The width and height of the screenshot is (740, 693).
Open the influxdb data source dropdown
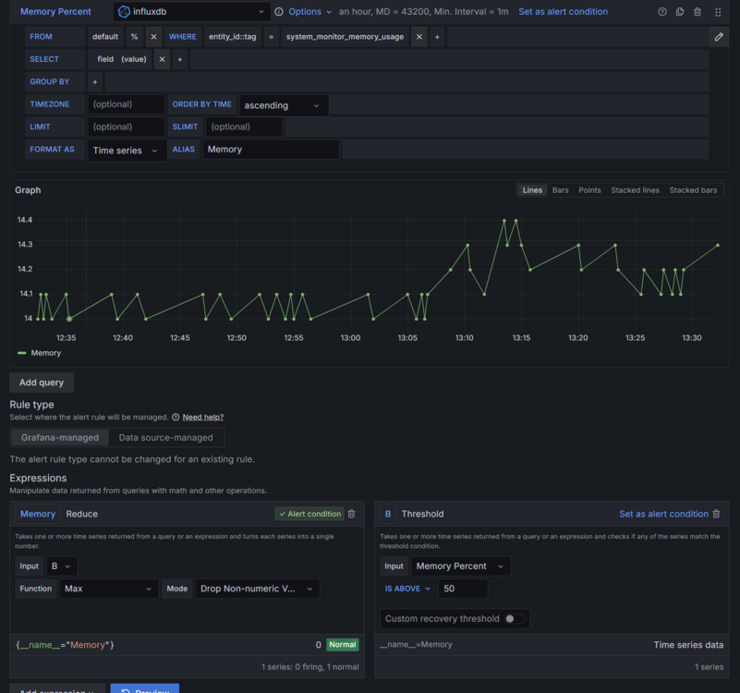pos(191,12)
